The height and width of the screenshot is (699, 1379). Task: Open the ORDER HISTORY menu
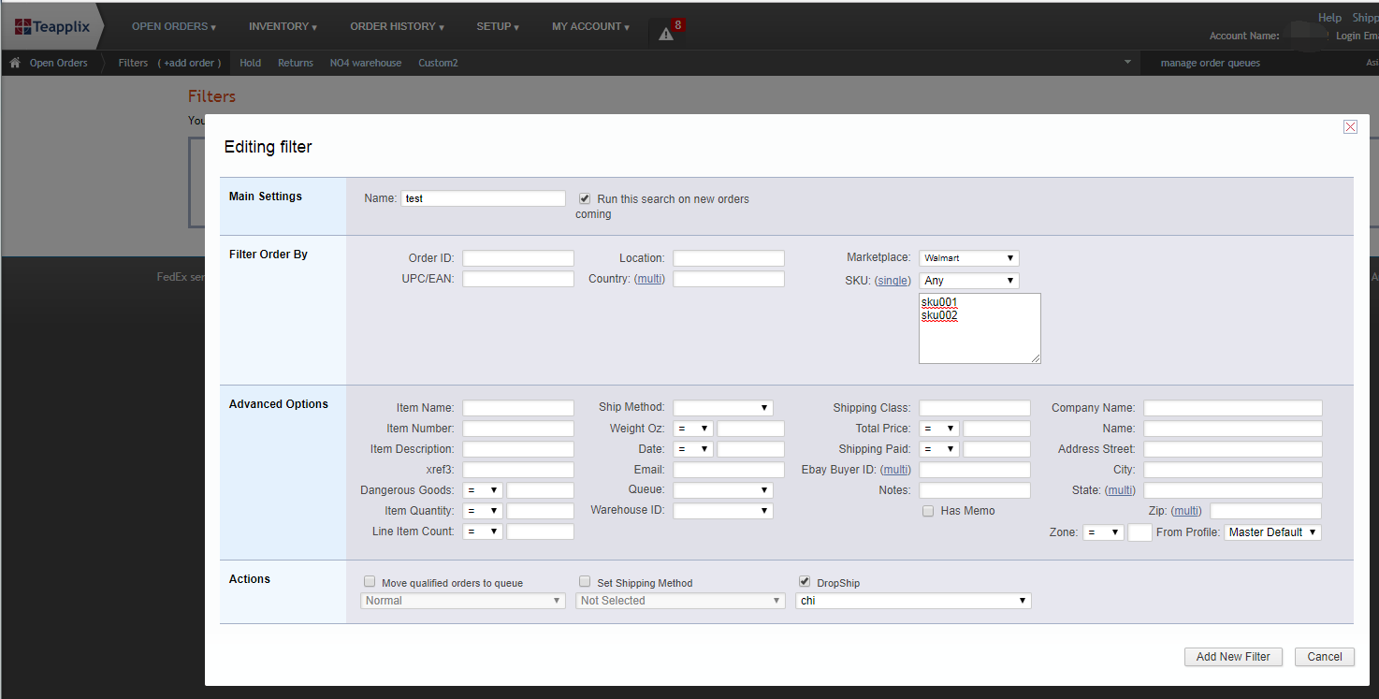coord(397,26)
